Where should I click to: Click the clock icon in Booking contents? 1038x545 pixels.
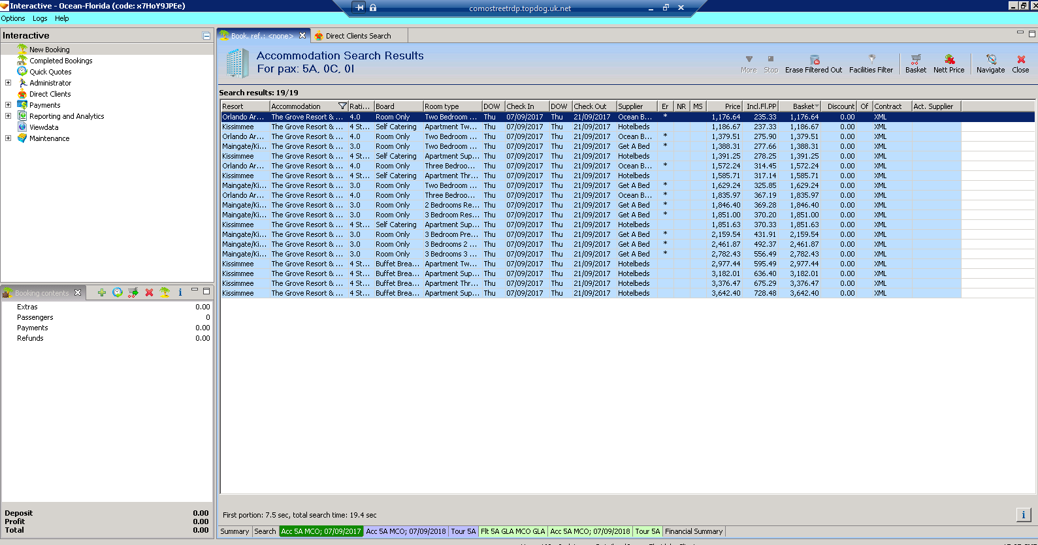coord(118,292)
